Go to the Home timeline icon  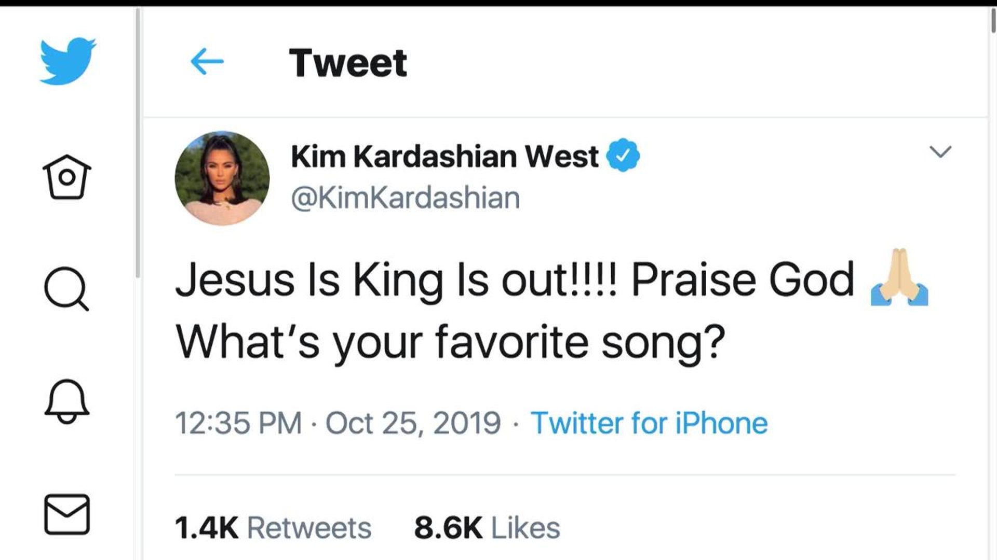click(x=66, y=177)
